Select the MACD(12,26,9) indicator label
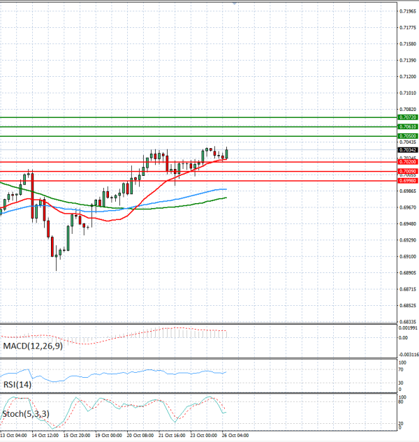This screenshot has width=419, height=442. 33,346
